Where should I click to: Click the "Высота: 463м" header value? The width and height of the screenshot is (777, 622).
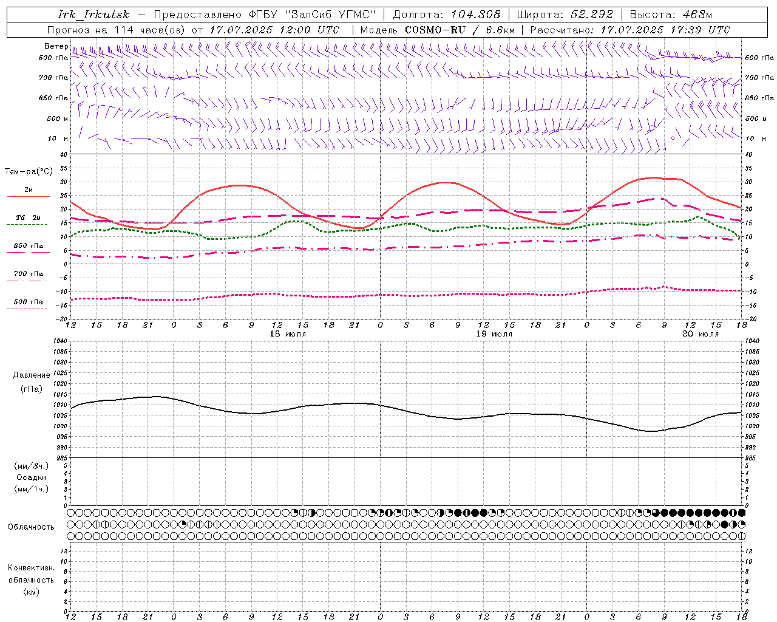click(x=671, y=15)
